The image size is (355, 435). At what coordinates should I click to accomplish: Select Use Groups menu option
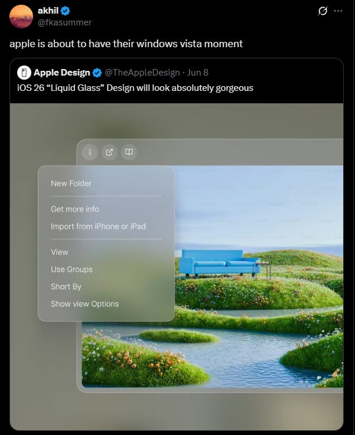[x=71, y=269]
